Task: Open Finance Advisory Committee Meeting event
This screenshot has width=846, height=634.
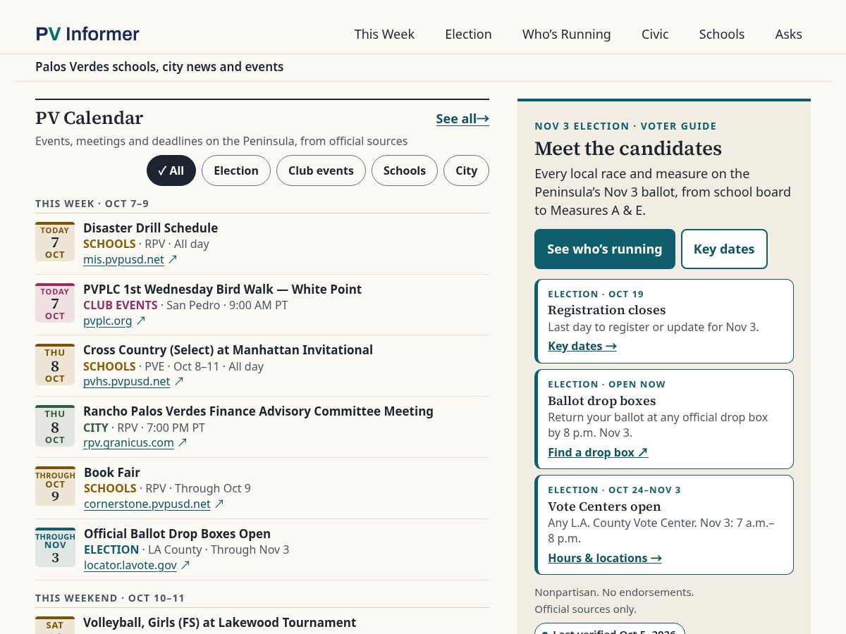Action: coord(258,411)
